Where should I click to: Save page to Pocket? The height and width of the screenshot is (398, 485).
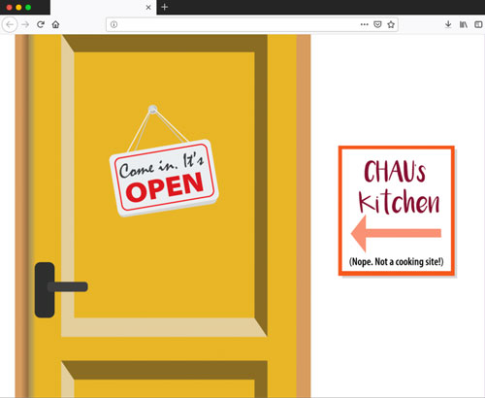coord(377,24)
